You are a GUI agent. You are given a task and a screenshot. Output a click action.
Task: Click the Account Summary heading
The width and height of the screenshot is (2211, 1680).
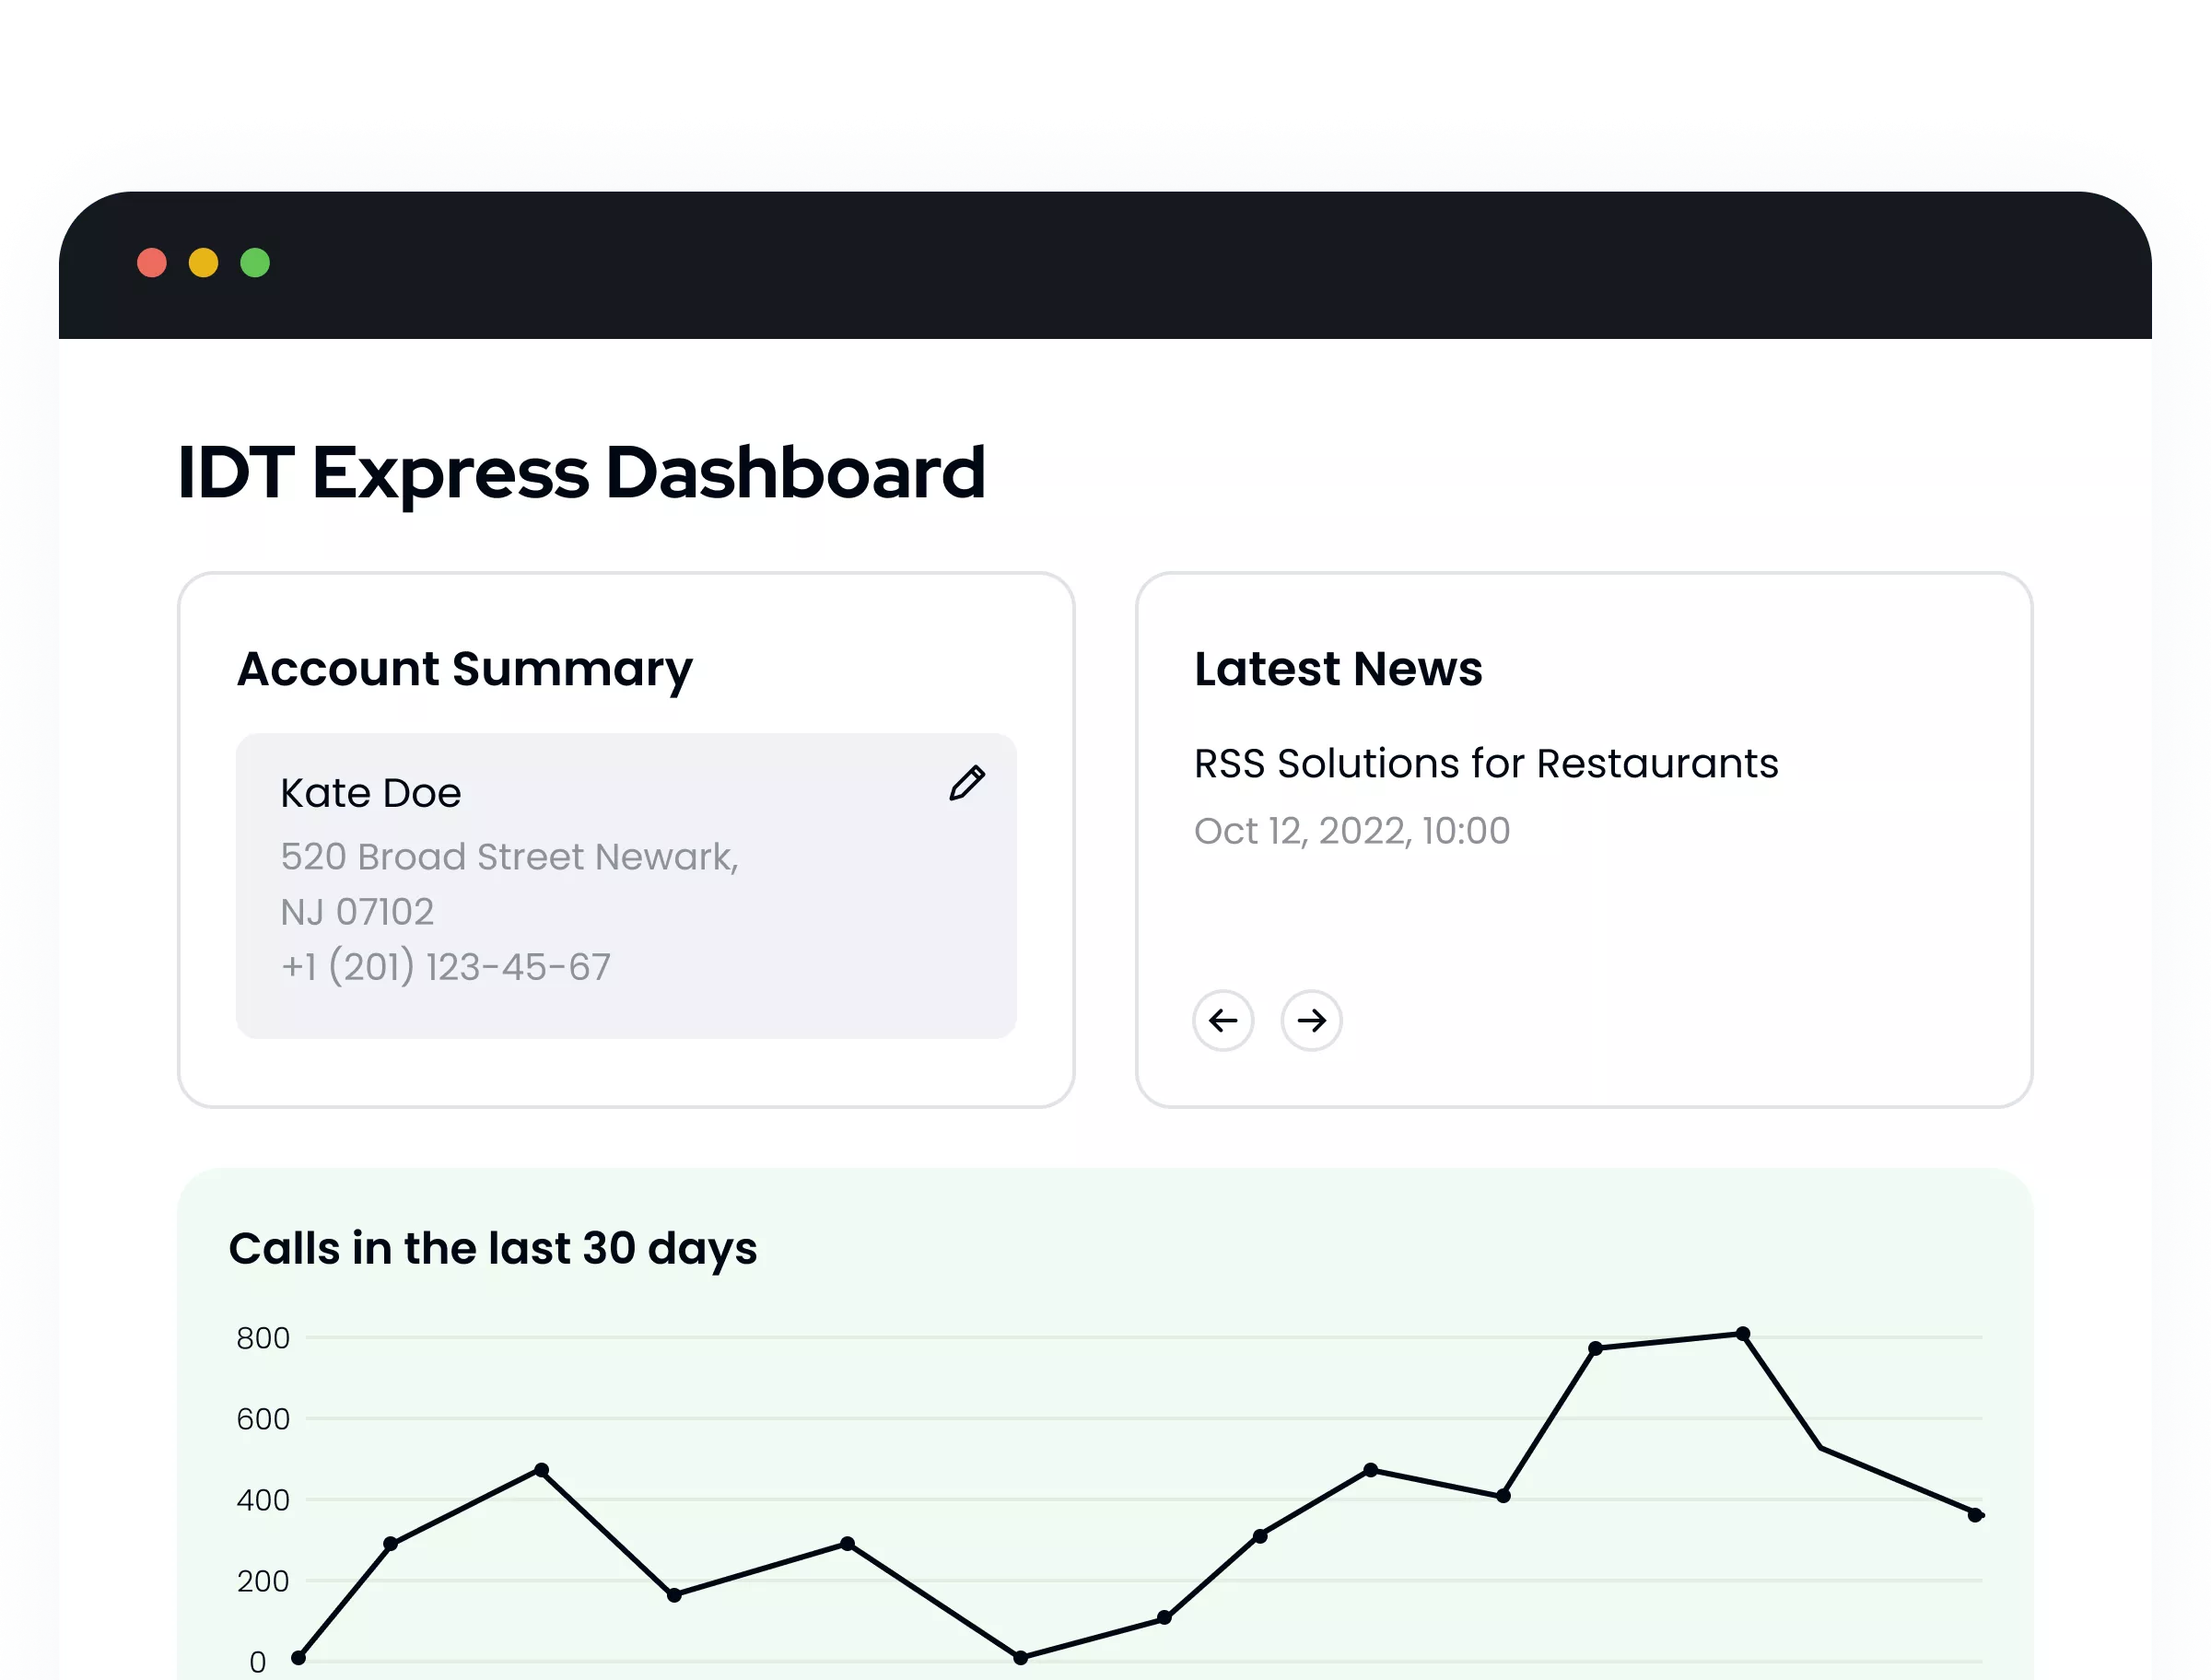click(464, 669)
